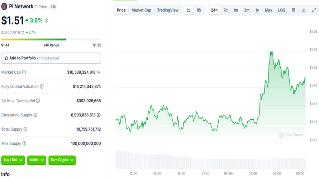
Task: Select the 1y time range
Action: click(x=257, y=10)
